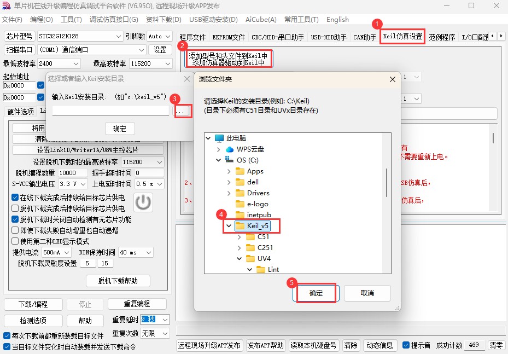This screenshot has height=354, width=508.
Task: Toggle checkbox beside first 0x0000 start address
Action: (40, 85)
